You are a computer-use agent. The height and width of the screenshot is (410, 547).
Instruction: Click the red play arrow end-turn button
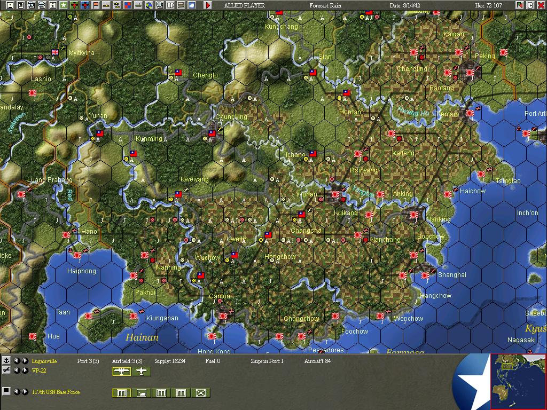(x=208, y=5)
